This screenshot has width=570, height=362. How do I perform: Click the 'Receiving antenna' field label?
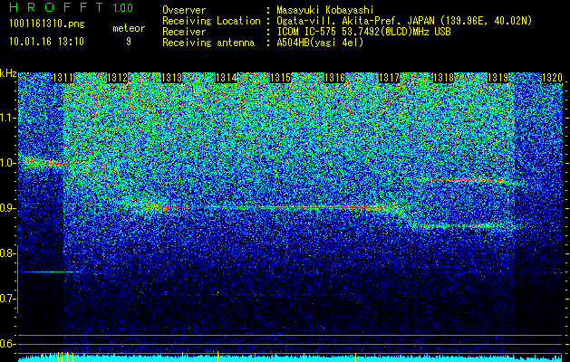click(x=208, y=43)
